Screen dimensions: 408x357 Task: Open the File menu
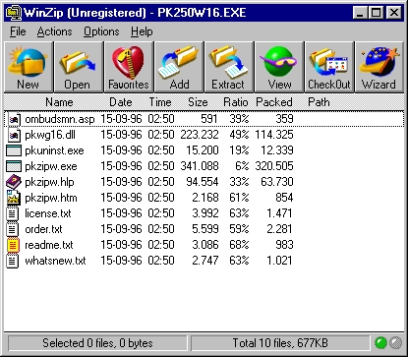tap(18, 31)
